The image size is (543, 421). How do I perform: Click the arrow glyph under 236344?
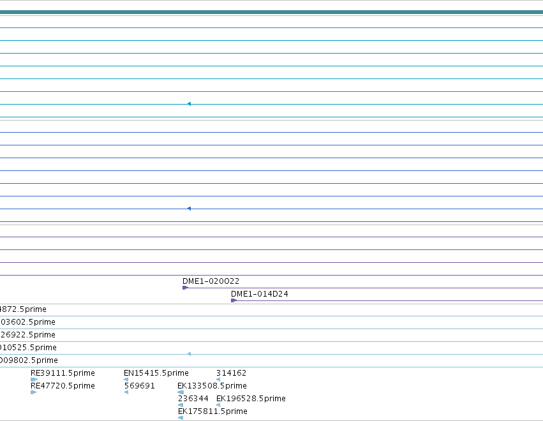tap(181, 405)
